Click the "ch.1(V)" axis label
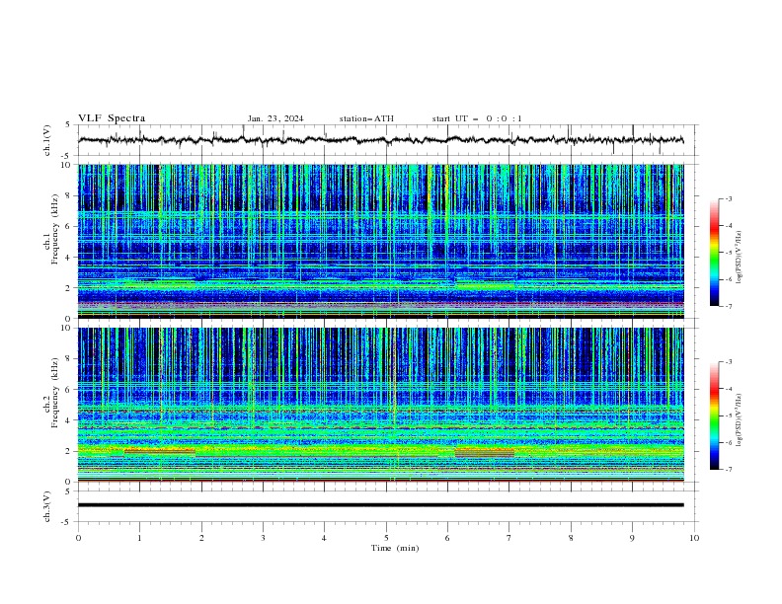This screenshot has height=604, width=782. 47,140
